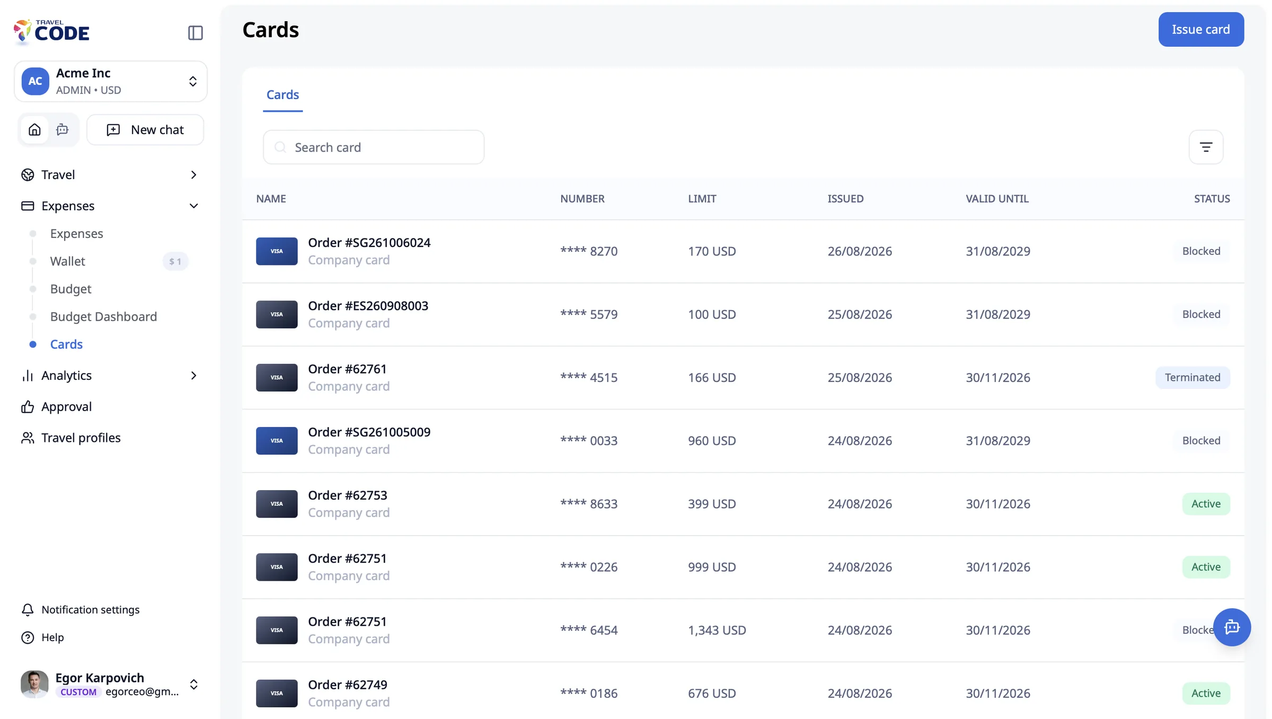Screen dimensions: 1272x719
Task: Click the Blocked status for card 5579
Action: click(x=1201, y=314)
